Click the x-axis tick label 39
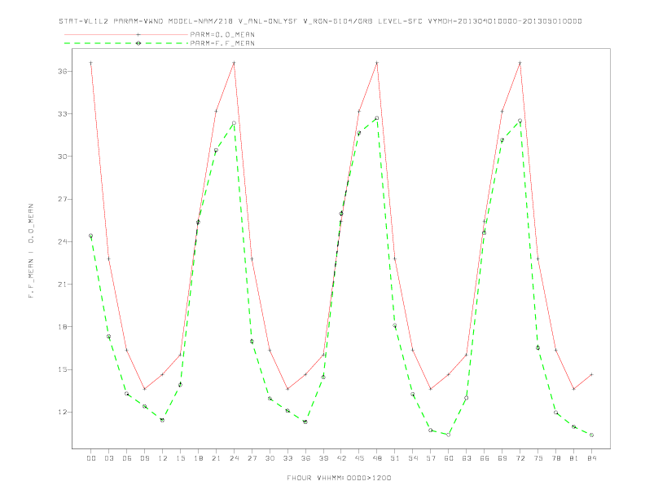 323,458
